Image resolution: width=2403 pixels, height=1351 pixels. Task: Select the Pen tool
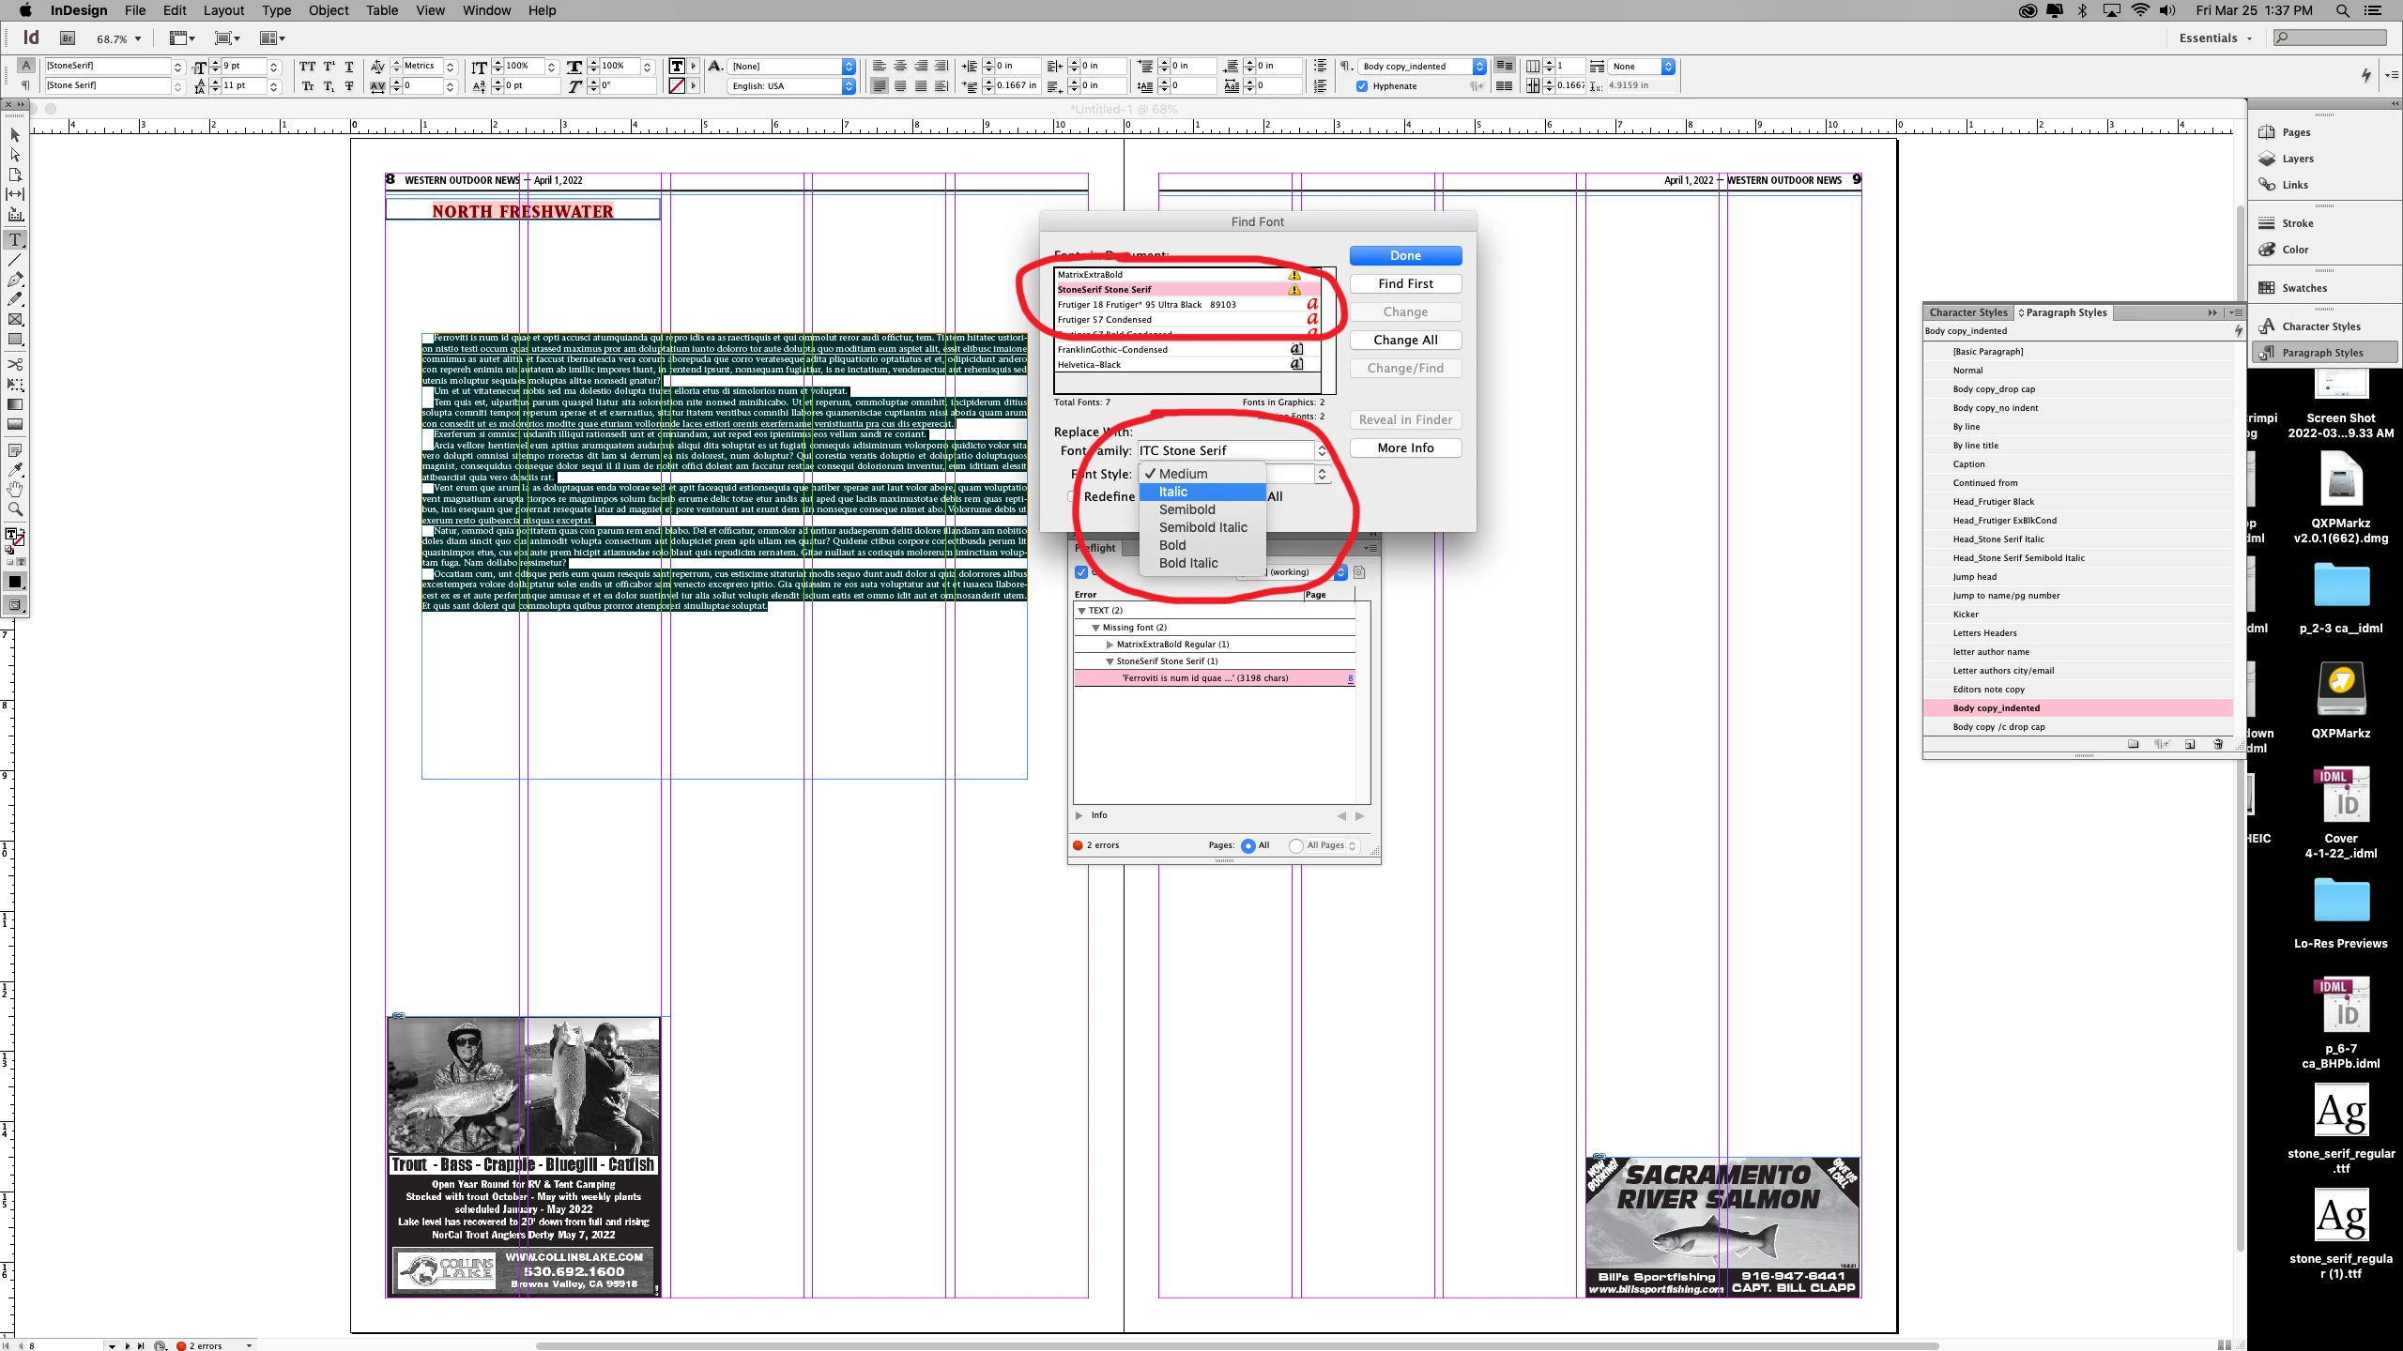point(15,280)
